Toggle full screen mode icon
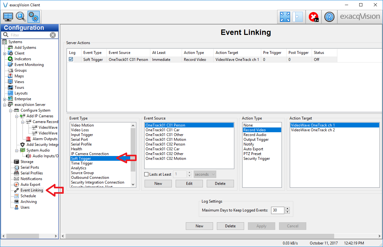Screen dimensions: 383x247 point(285,16)
